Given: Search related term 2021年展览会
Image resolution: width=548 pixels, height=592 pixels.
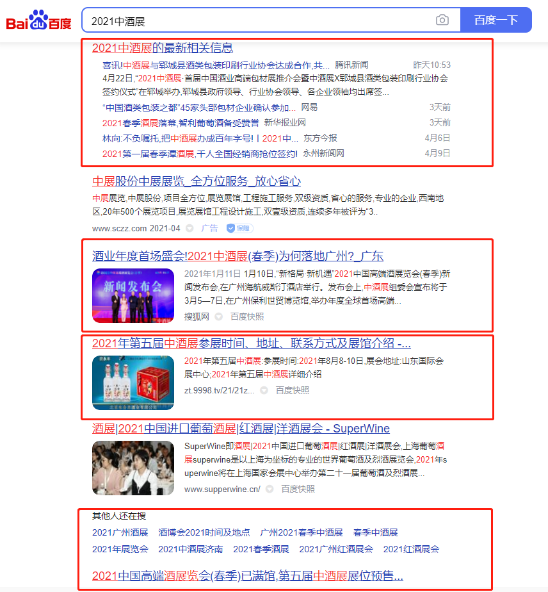Looking at the screenshot, I should tap(120, 549).
